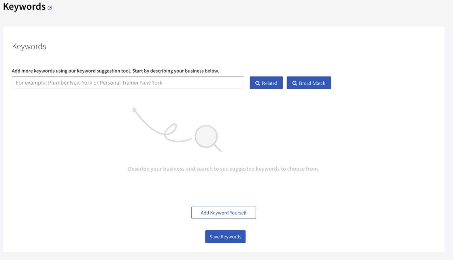Click the 'Plumber New York' placeholder text

(x=70, y=83)
